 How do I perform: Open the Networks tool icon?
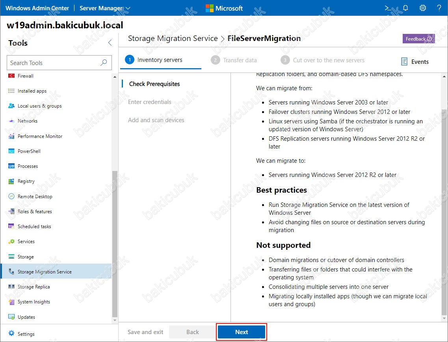coord(11,121)
